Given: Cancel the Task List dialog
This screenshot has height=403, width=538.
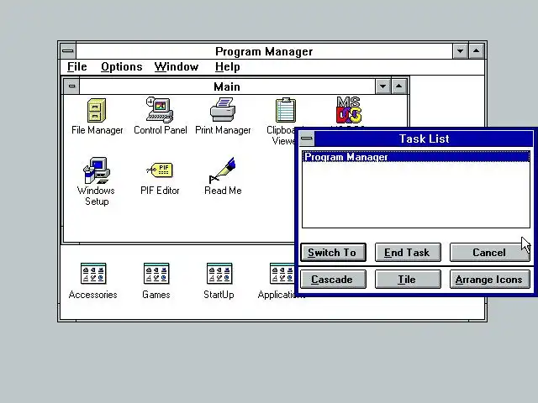Looking at the screenshot, I should pos(489,253).
